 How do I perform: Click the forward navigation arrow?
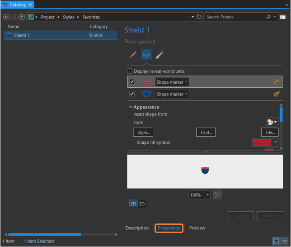[x=14, y=17]
